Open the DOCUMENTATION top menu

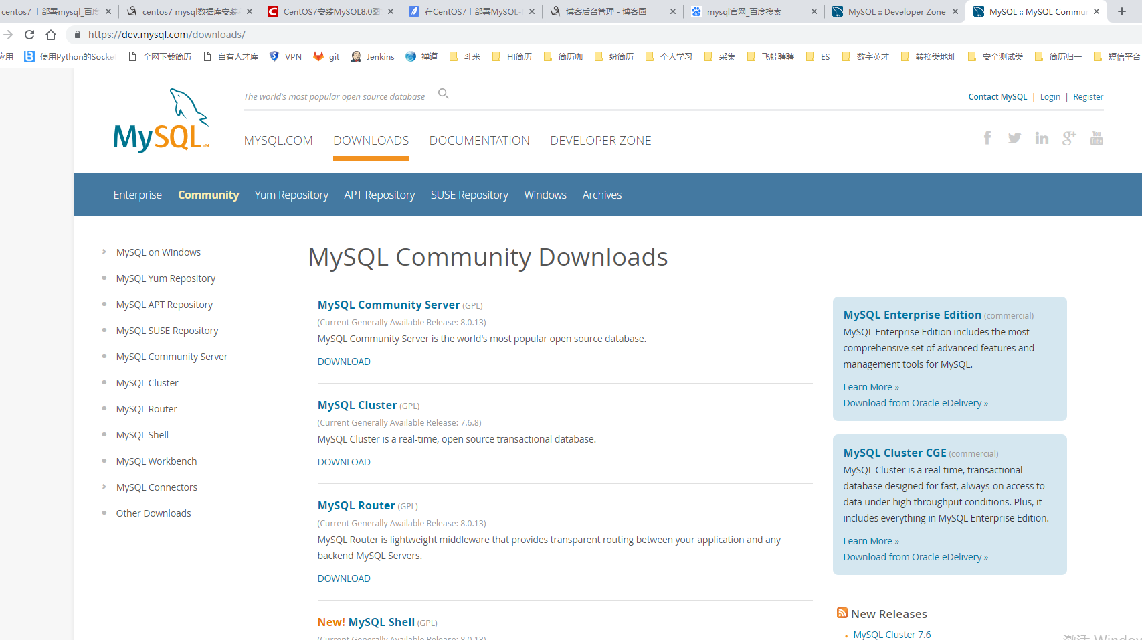479,141
